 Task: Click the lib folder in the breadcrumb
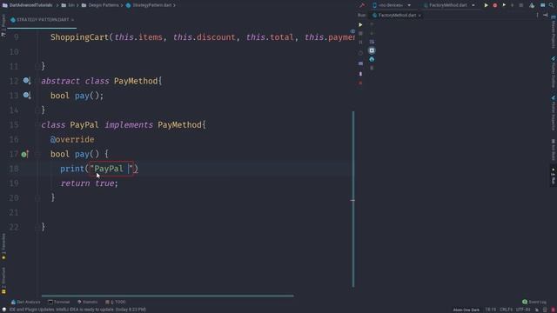(68, 5)
